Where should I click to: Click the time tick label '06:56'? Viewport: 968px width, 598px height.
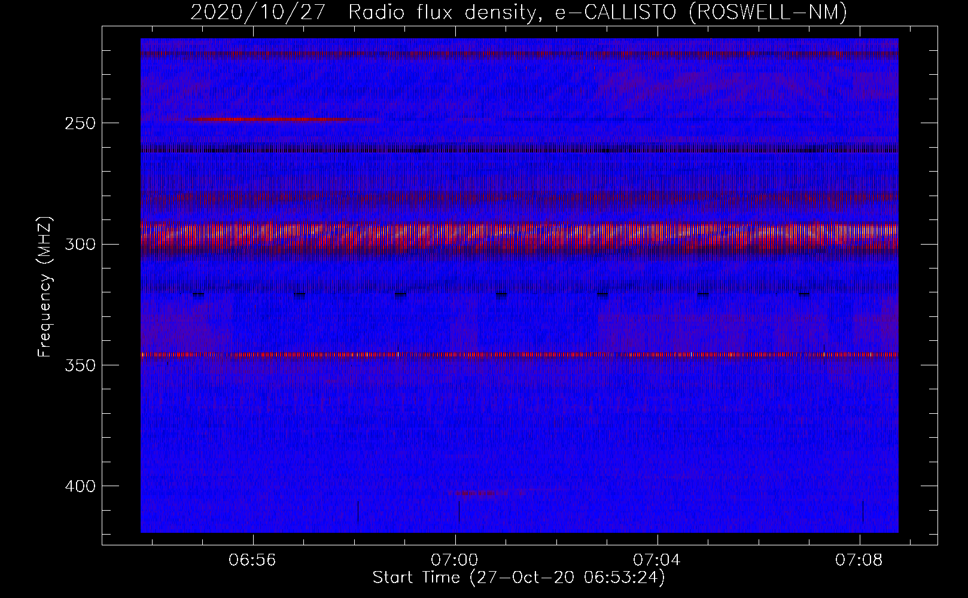tap(252, 560)
